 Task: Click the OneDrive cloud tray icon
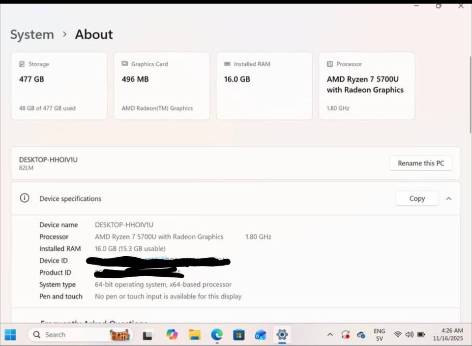point(361,335)
